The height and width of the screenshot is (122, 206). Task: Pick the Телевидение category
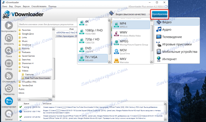[x=177, y=37]
